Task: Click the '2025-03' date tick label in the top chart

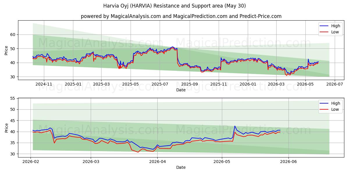Action: (101, 84)
